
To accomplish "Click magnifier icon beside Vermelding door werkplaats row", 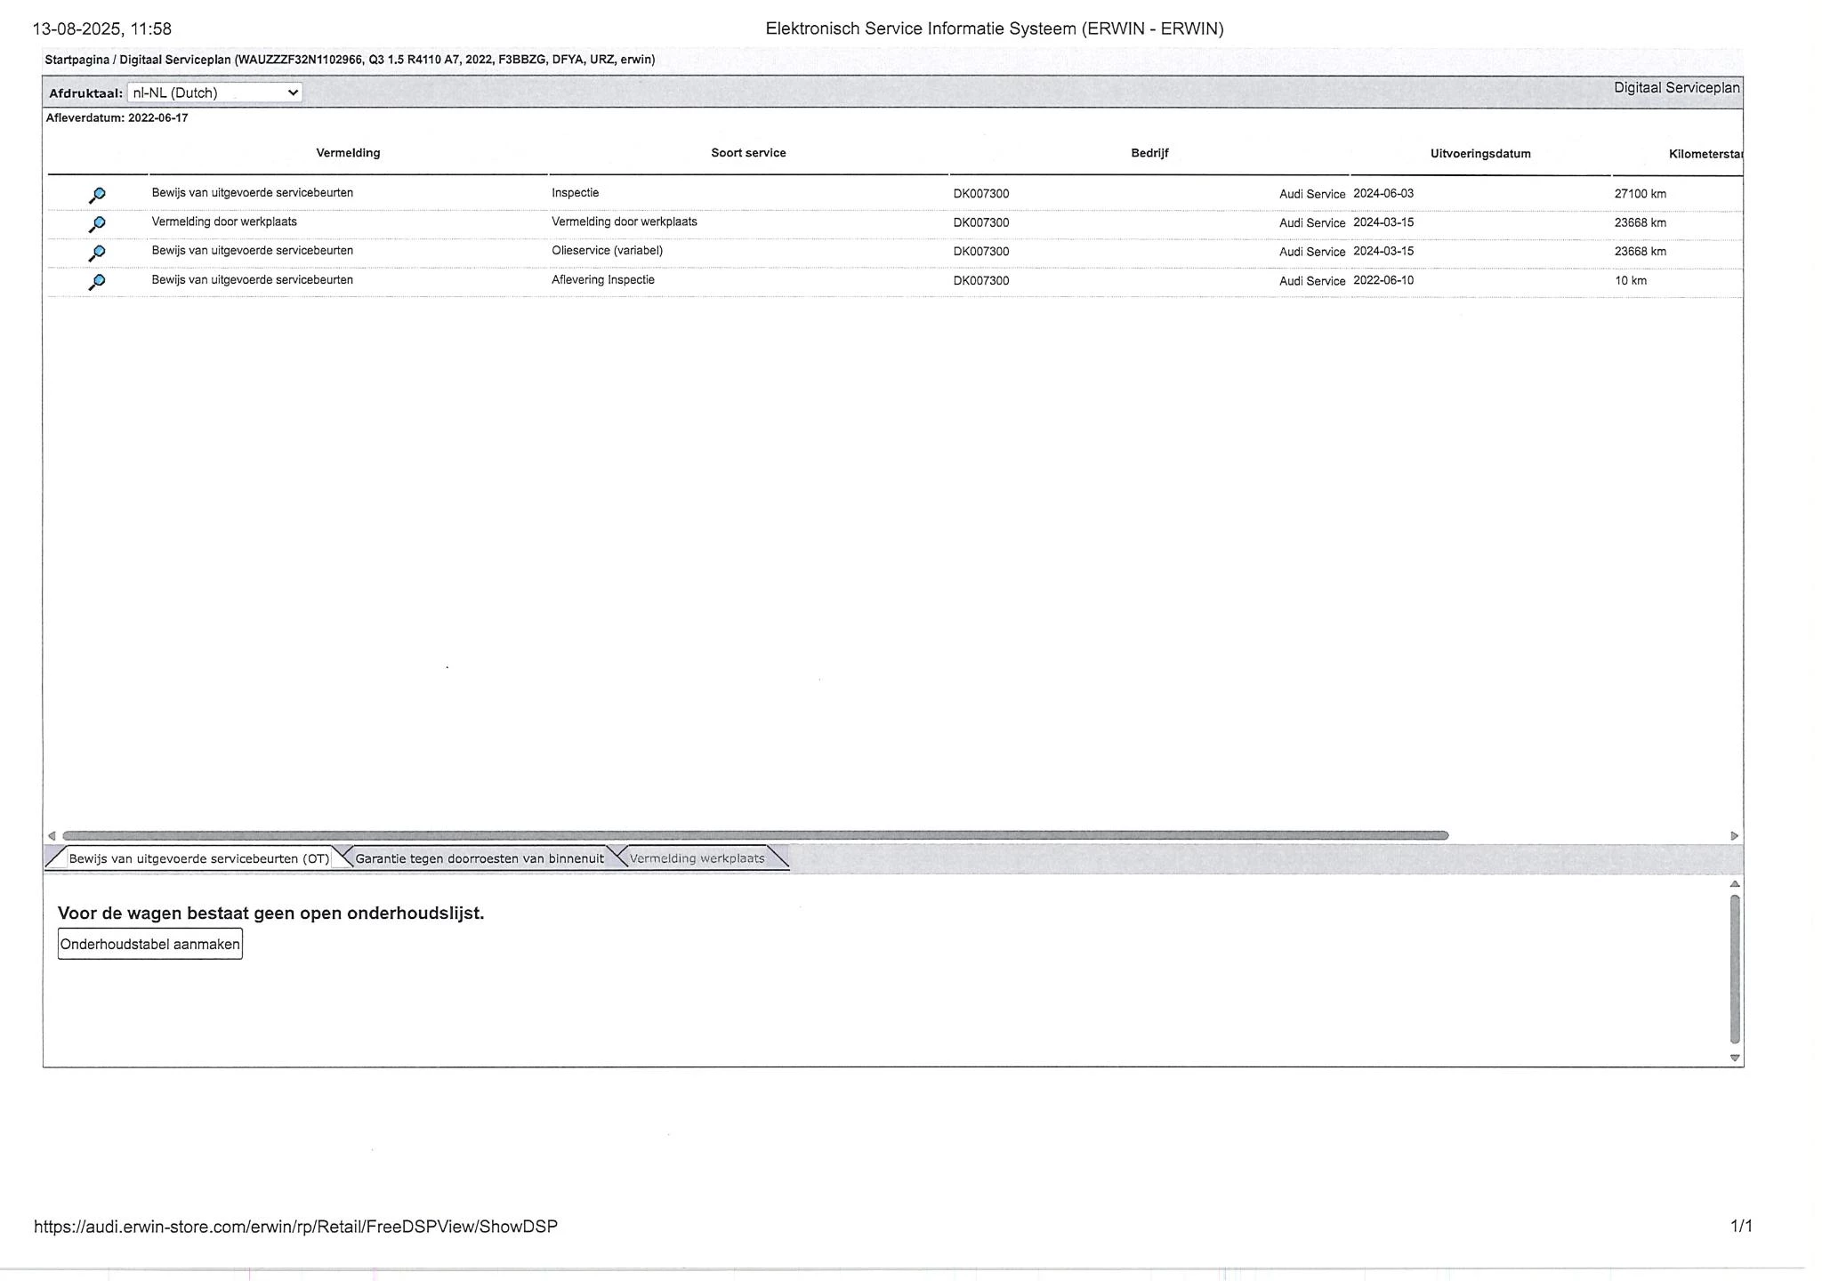I will point(97,223).
